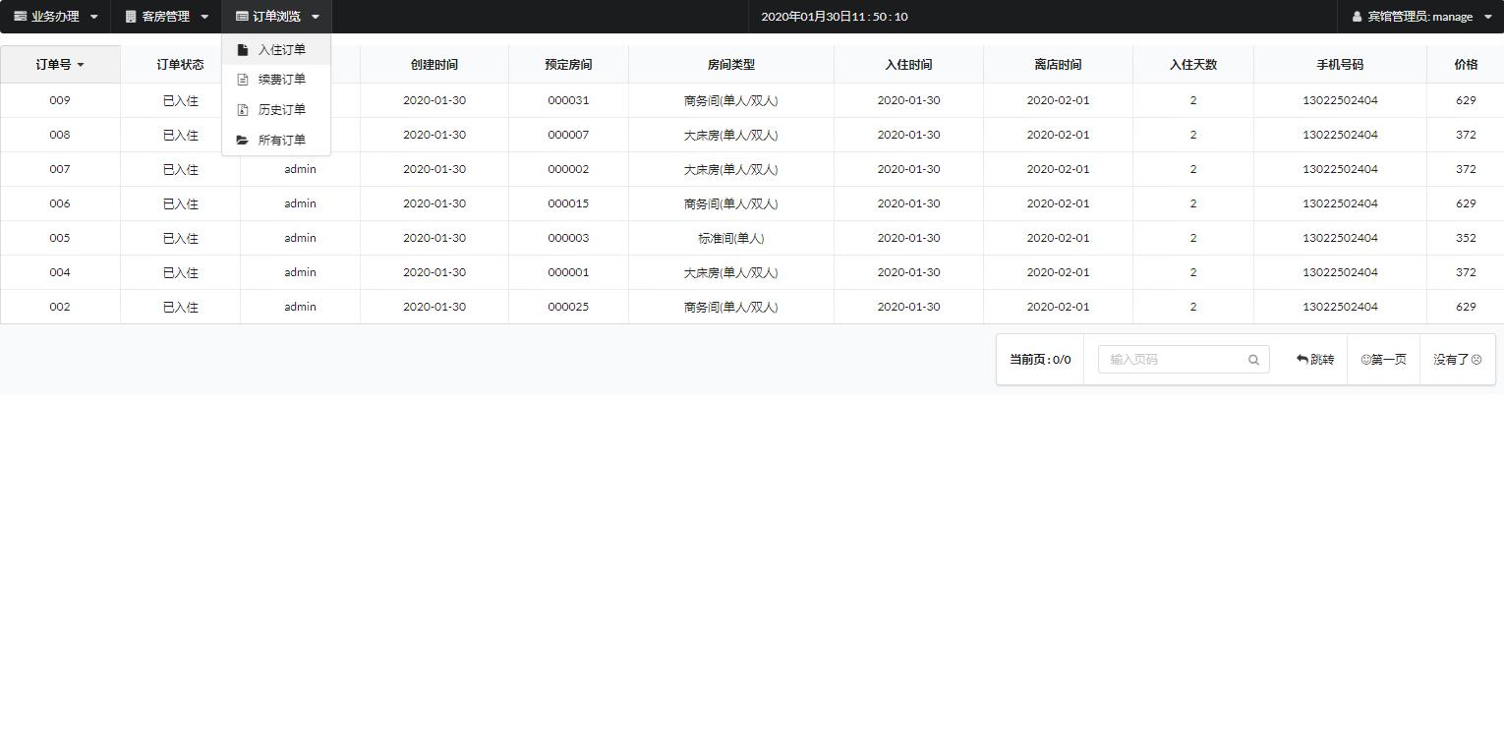
Task: Select 所有订单 from the orders menu
Action: (x=282, y=140)
